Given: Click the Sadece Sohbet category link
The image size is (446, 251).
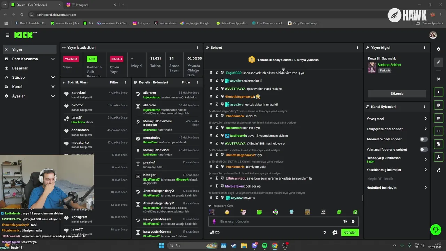Looking at the screenshot, I should [389, 65].
